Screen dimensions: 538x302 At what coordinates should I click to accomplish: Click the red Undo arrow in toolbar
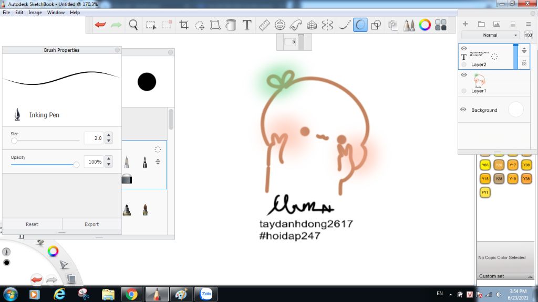point(100,25)
